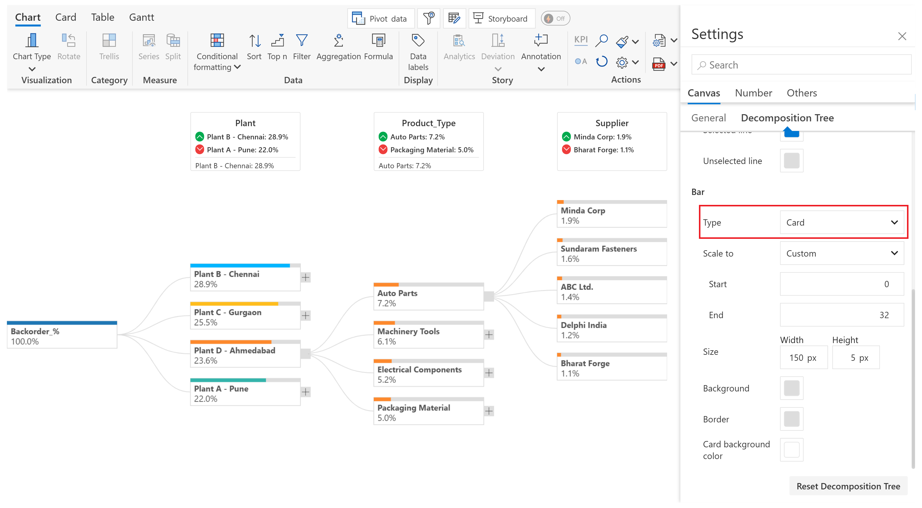Click the KPI icon
Screen dimensions: 922x508
pyautogui.click(x=581, y=39)
